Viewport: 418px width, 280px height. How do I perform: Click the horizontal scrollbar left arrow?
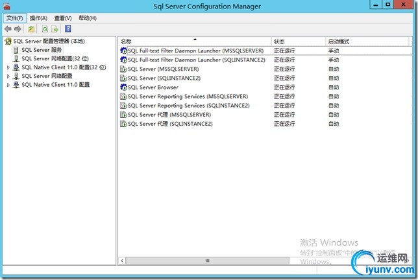(122, 261)
